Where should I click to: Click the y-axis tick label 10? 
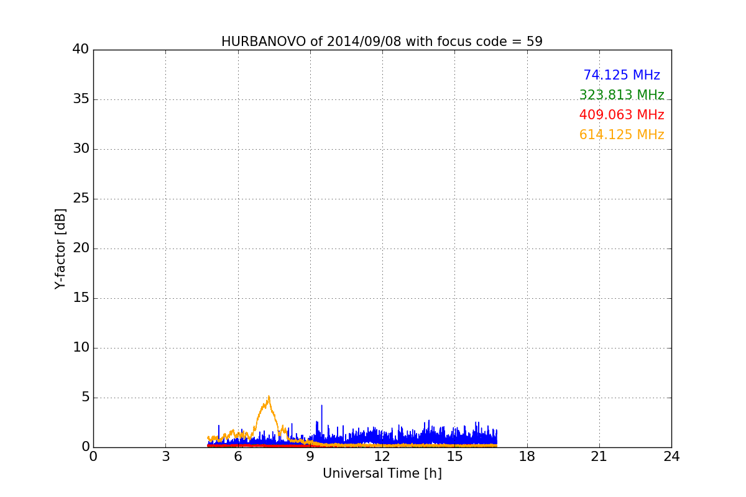pyautogui.click(x=81, y=348)
